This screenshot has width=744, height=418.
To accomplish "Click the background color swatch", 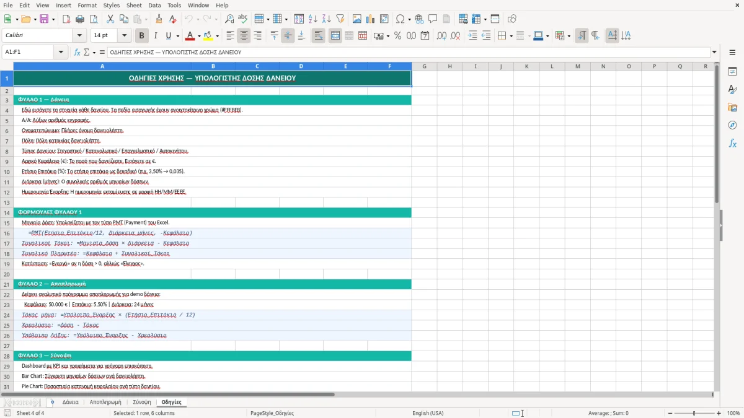I will coord(208,36).
